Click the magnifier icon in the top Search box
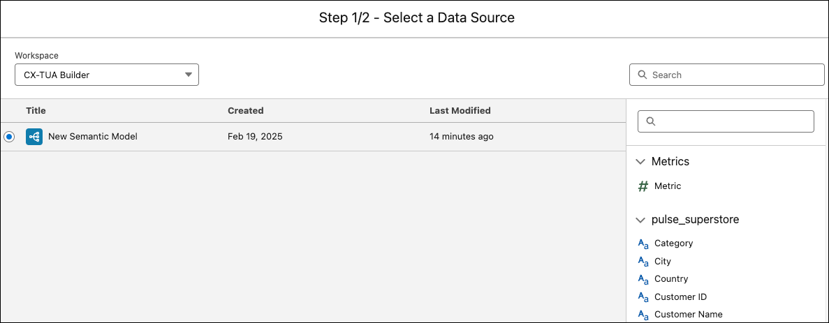This screenshot has height=323, width=829. [x=643, y=75]
